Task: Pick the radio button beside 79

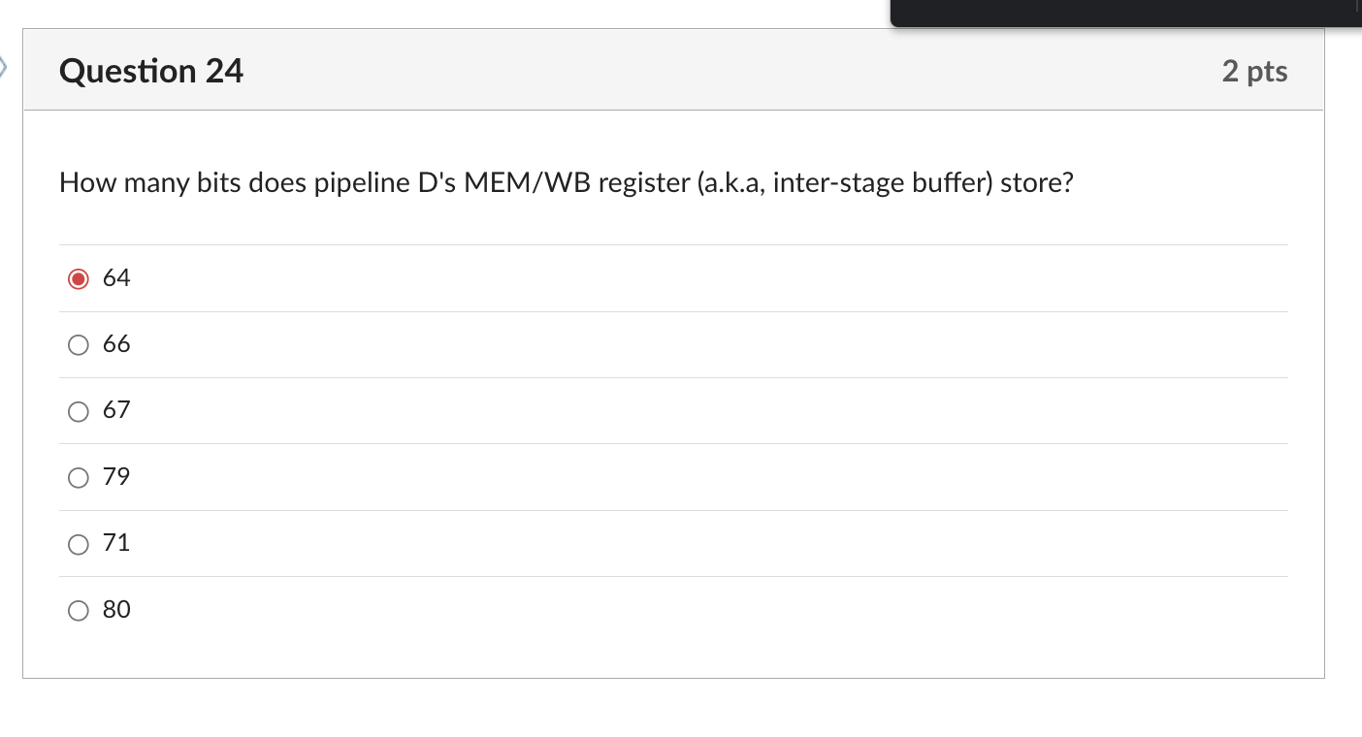Action: tap(78, 478)
